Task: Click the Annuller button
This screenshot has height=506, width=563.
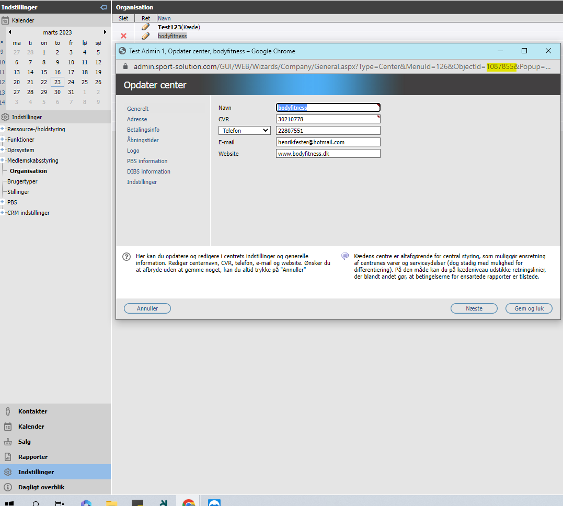Action: point(147,308)
